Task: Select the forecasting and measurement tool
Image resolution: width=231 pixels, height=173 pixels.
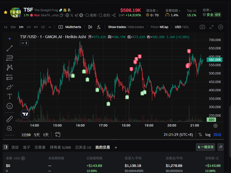Action: (10, 77)
